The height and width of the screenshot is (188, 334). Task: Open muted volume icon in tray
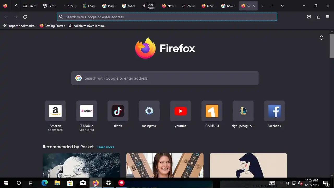pos(300,183)
